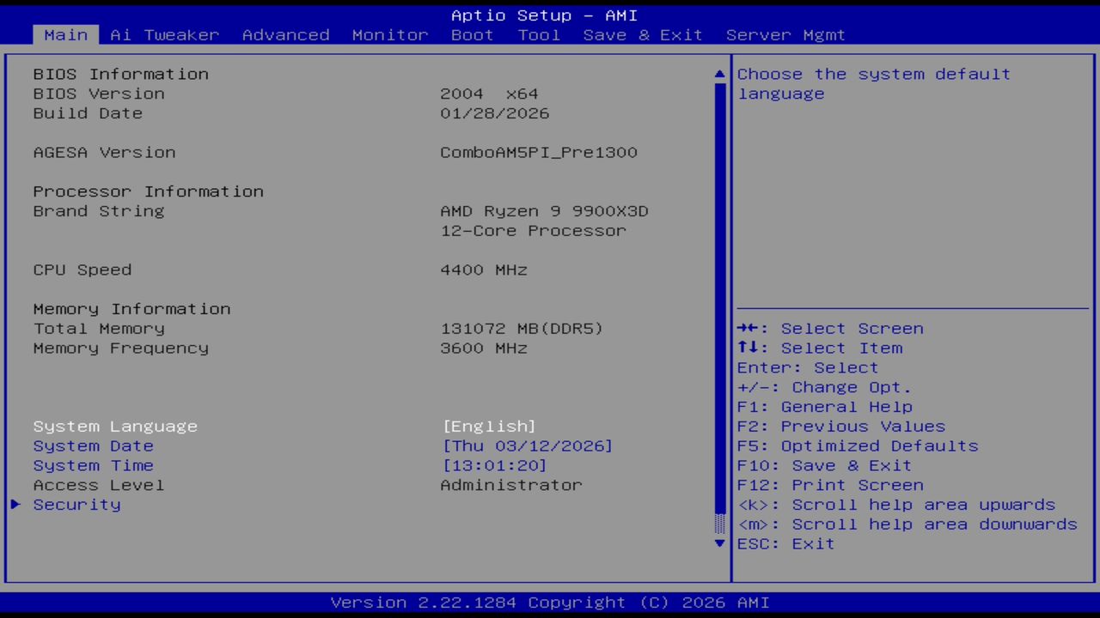Select the Boot tab

[x=473, y=35]
